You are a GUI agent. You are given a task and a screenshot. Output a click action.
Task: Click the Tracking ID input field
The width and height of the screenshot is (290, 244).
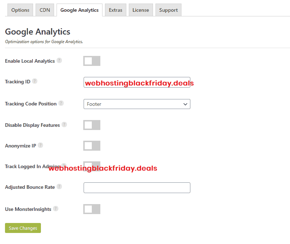click(x=137, y=82)
